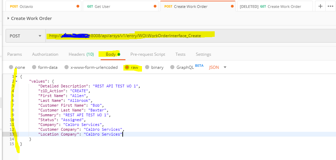336x160 pixels.
Task: Open the Pre-request Script tab
Action: [147, 54]
